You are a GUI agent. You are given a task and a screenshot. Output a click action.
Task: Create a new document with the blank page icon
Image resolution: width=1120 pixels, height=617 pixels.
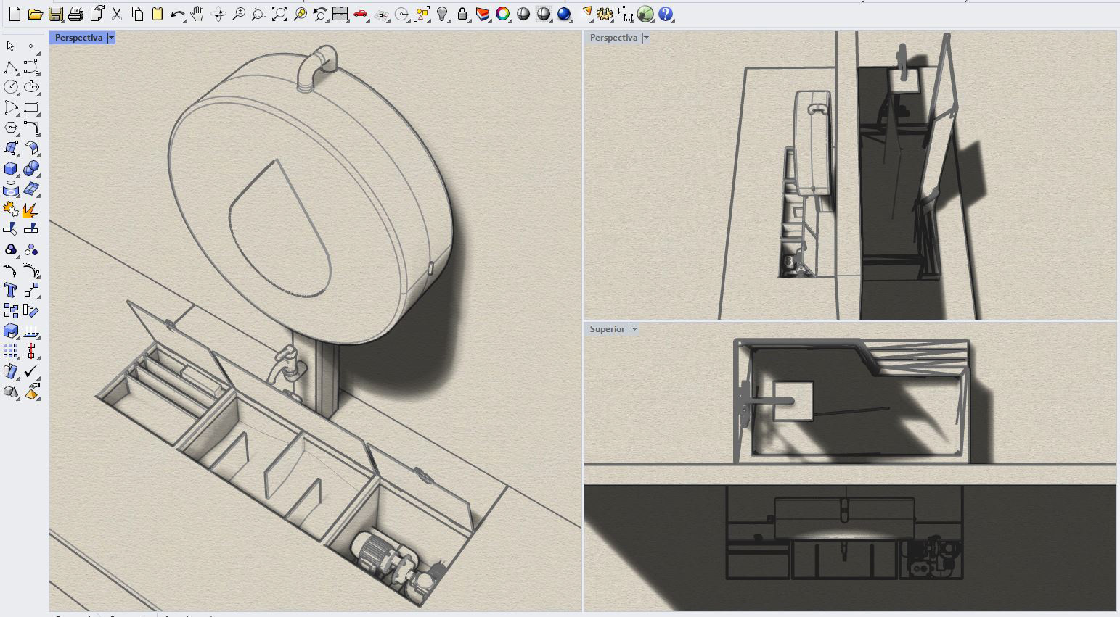[x=15, y=14]
